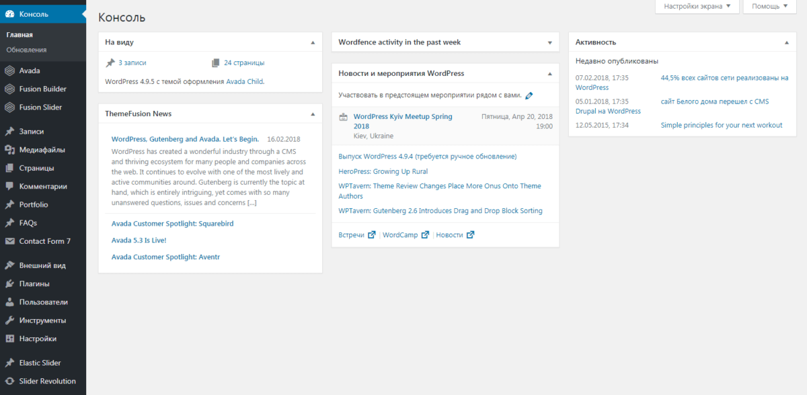
Task: Open the Помощь help dropdown
Action: (770, 6)
